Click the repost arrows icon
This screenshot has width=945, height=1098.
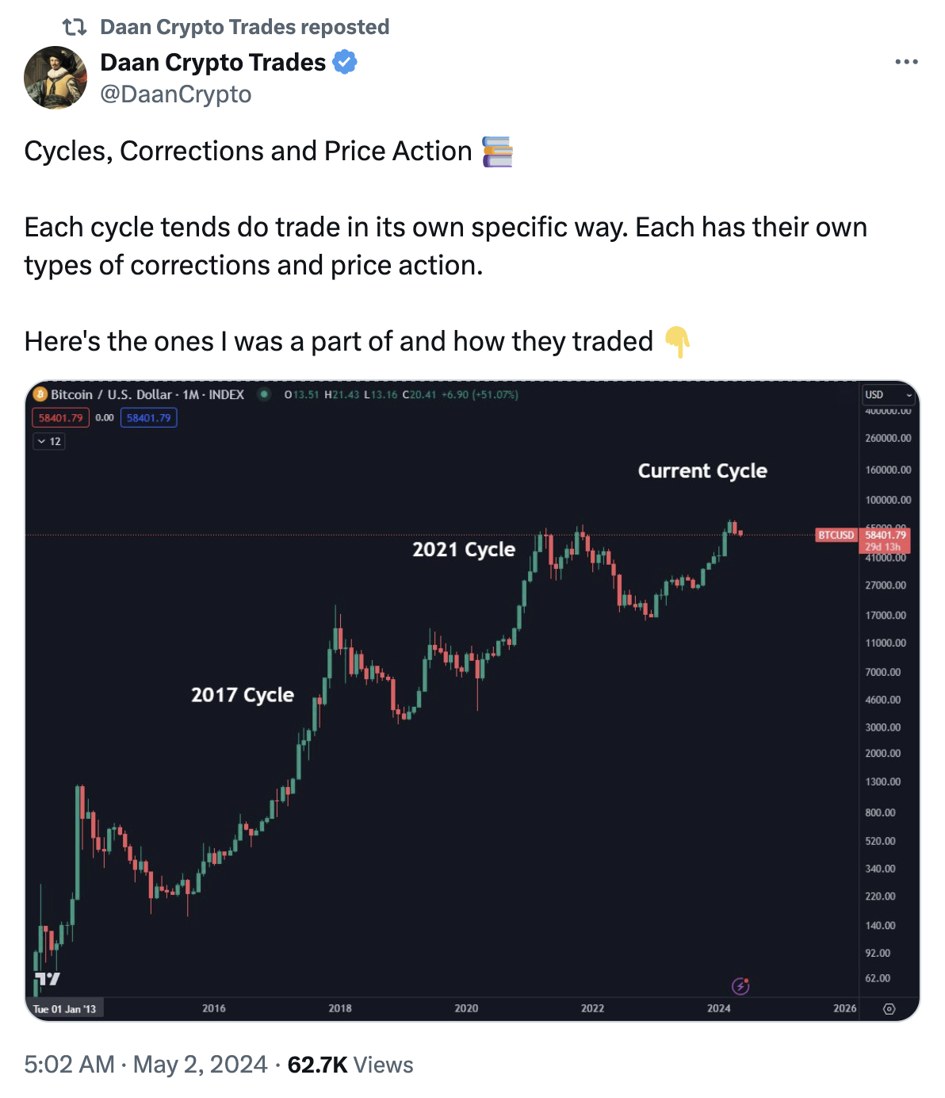(75, 27)
